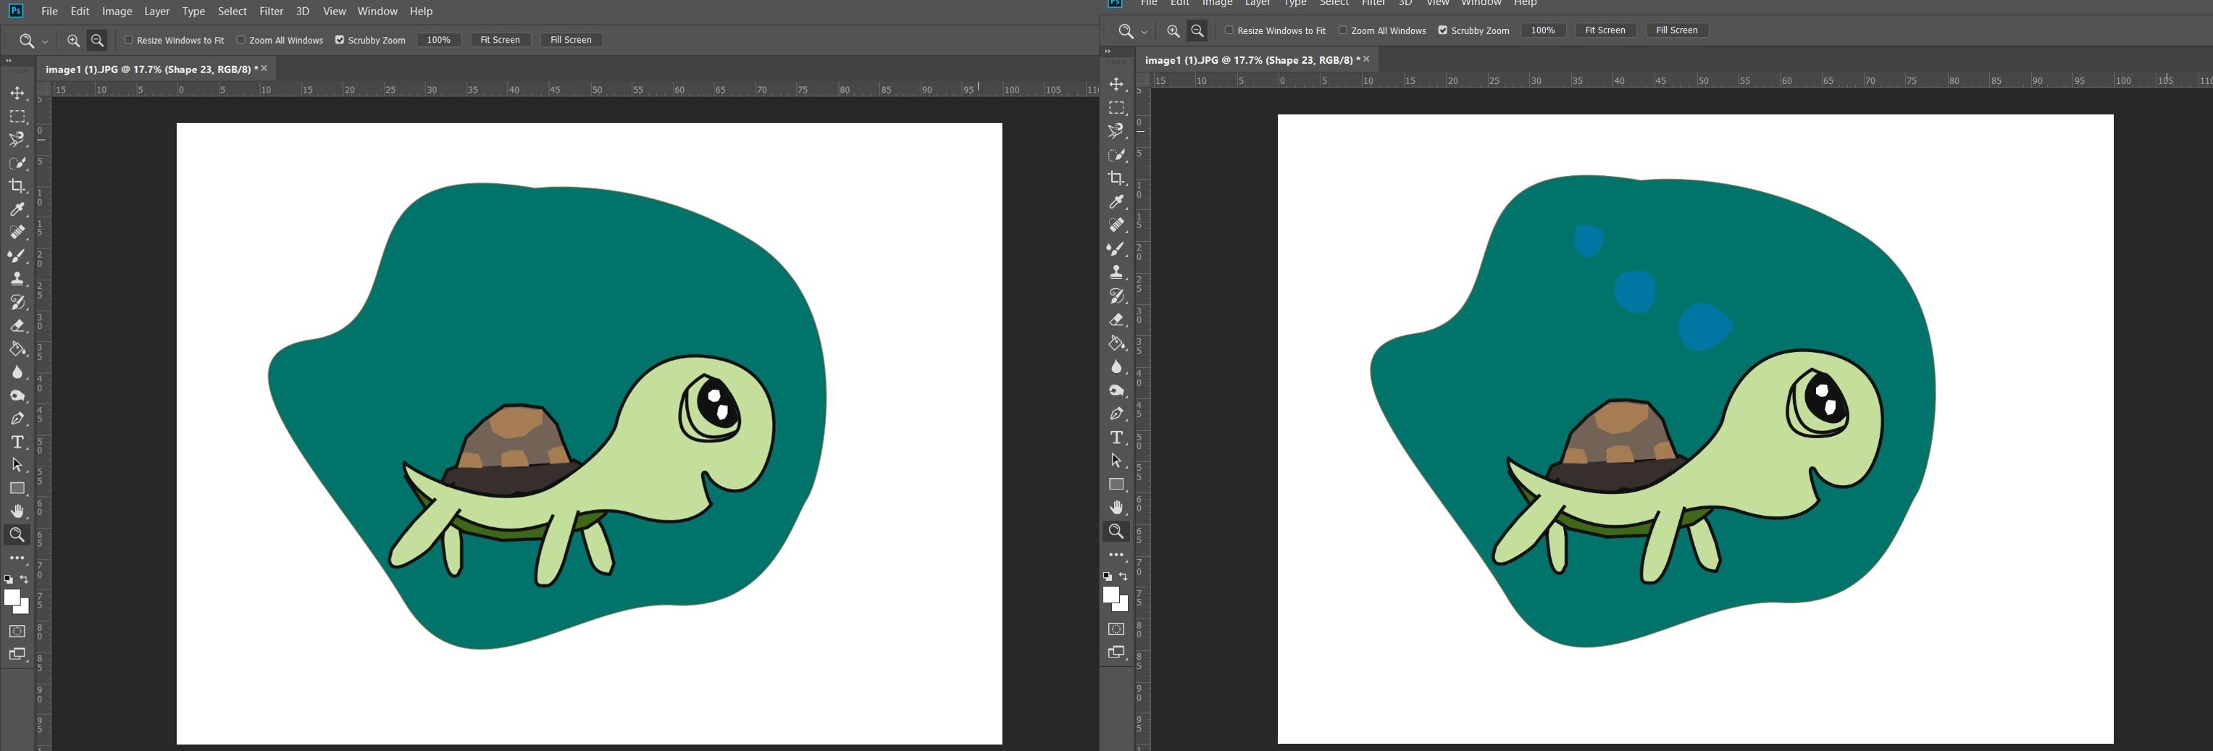
Task: Click the Zoom Out icon in the left options bar
Action: pyautogui.click(x=97, y=41)
